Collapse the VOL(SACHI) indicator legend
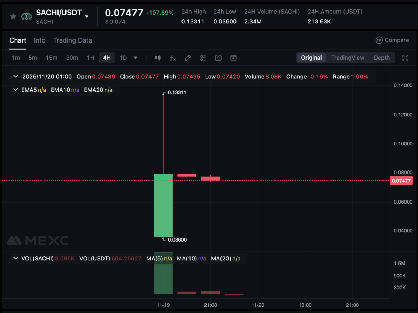The height and width of the screenshot is (313, 418). [15, 258]
